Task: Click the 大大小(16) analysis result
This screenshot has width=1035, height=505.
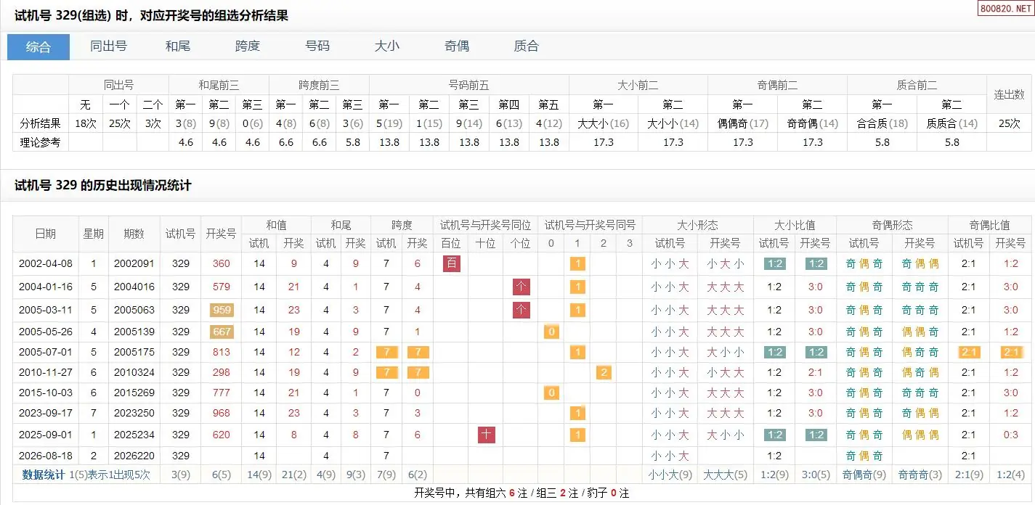Action: pos(603,123)
